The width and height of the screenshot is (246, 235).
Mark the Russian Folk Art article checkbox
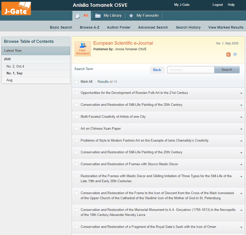77,93
